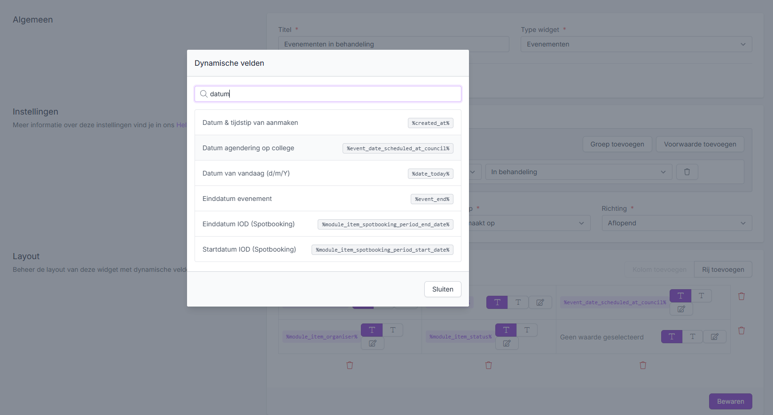Select highlighted T style for %module_item_organiser%
The width and height of the screenshot is (773, 415).
pos(372,330)
